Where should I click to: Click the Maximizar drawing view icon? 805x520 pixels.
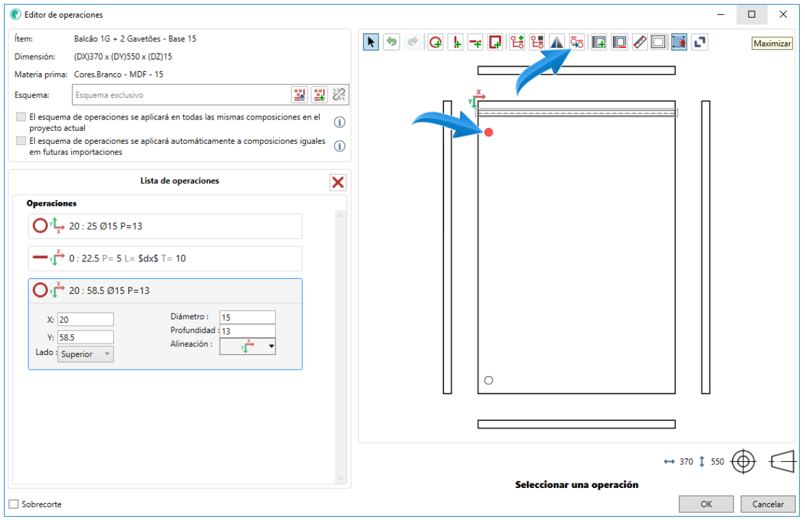pos(700,42)
